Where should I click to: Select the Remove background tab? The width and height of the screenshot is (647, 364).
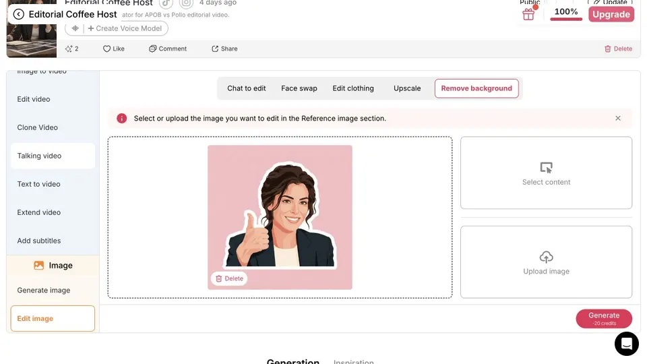click(x=476, y=88)
